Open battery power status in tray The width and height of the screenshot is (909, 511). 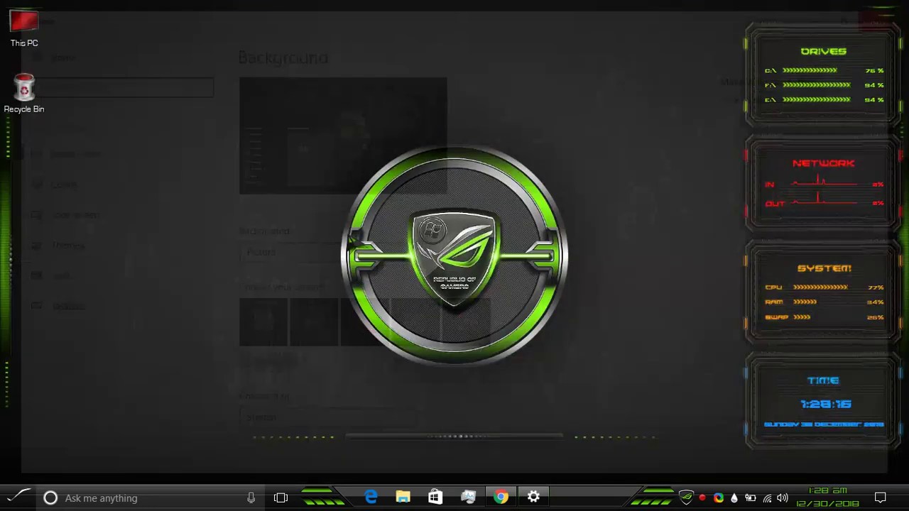coord(751,498)
